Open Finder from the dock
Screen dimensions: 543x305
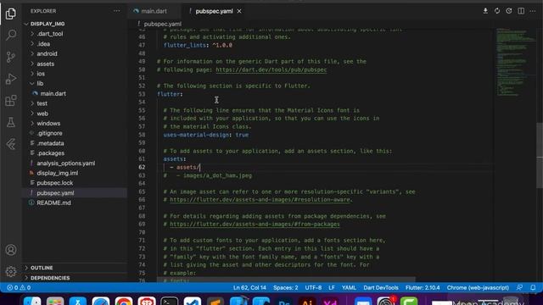[x=32, y=302]
